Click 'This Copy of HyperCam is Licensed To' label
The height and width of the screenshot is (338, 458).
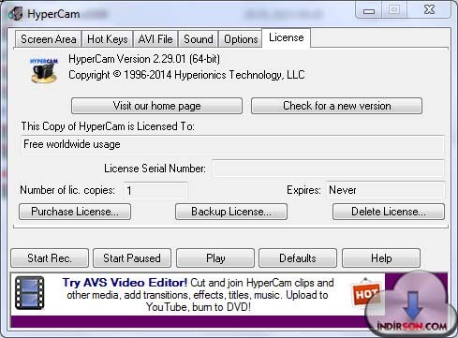(x=108, y=126)
